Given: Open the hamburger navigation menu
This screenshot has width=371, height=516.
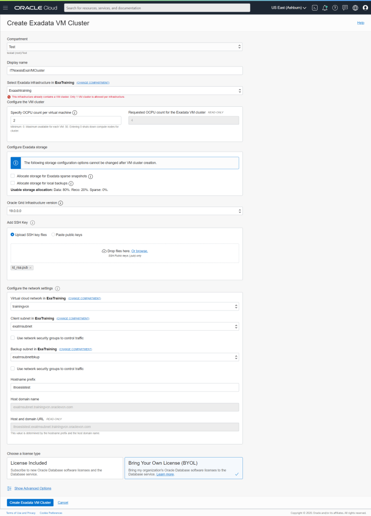Looking at the screenshot, I should pyautogui.click(x=6, y=8).
